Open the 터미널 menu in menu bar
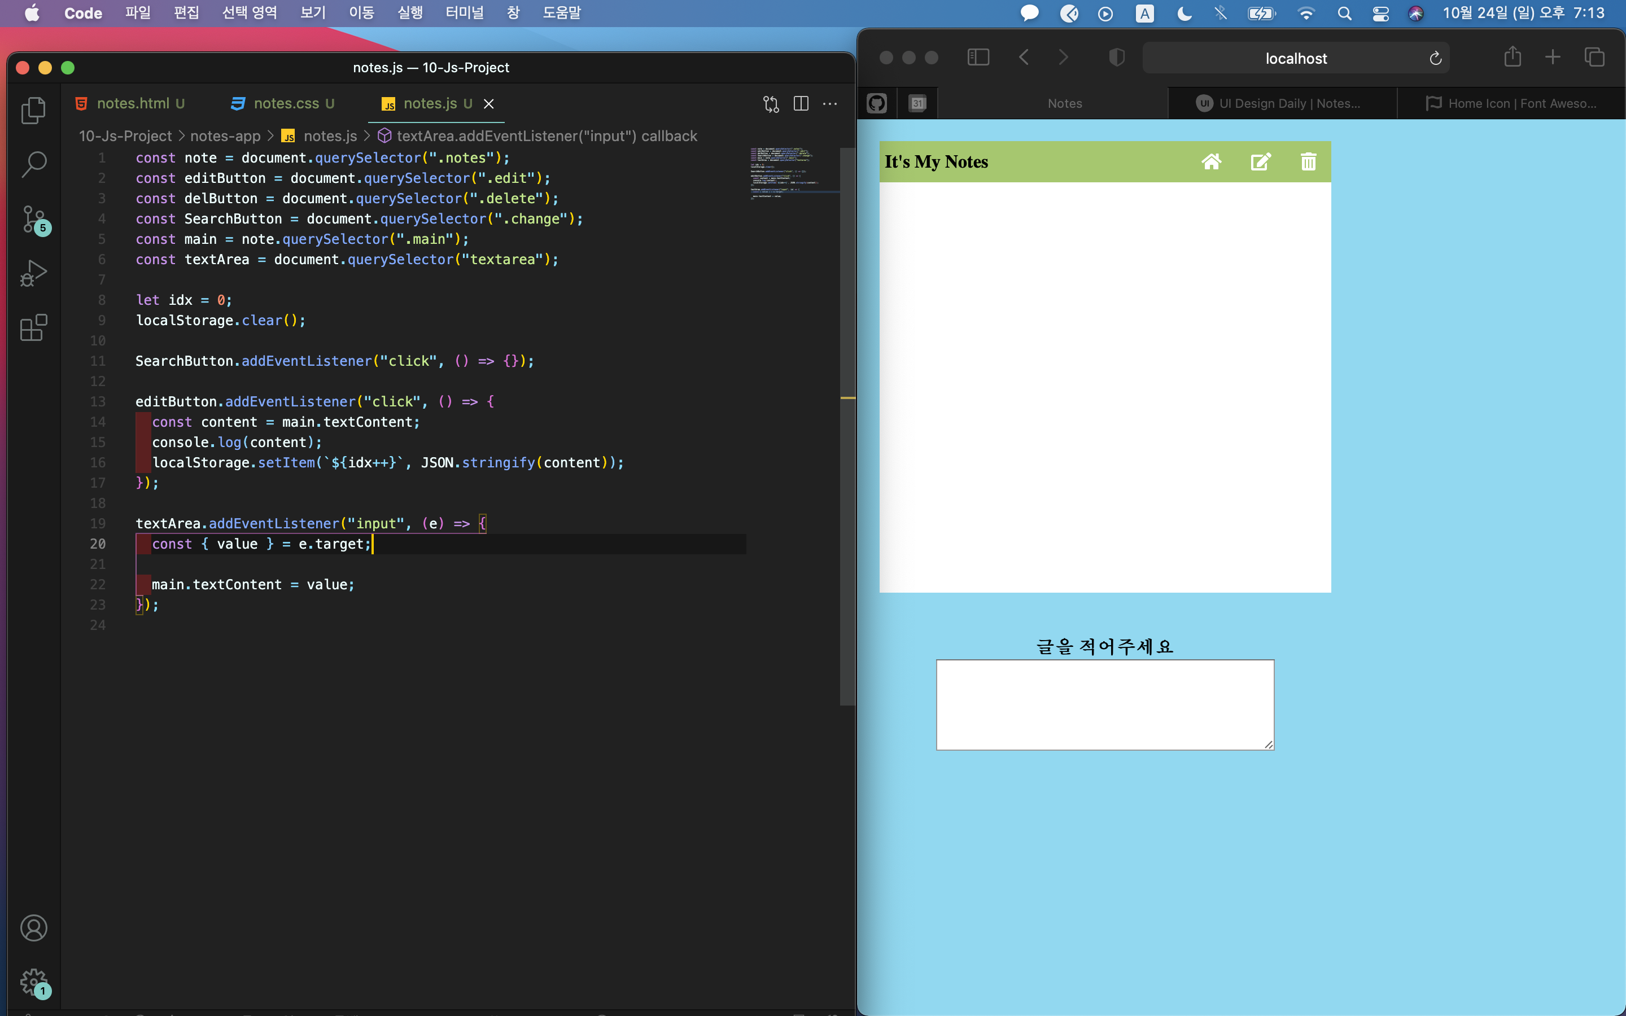 tap(464, 13)
